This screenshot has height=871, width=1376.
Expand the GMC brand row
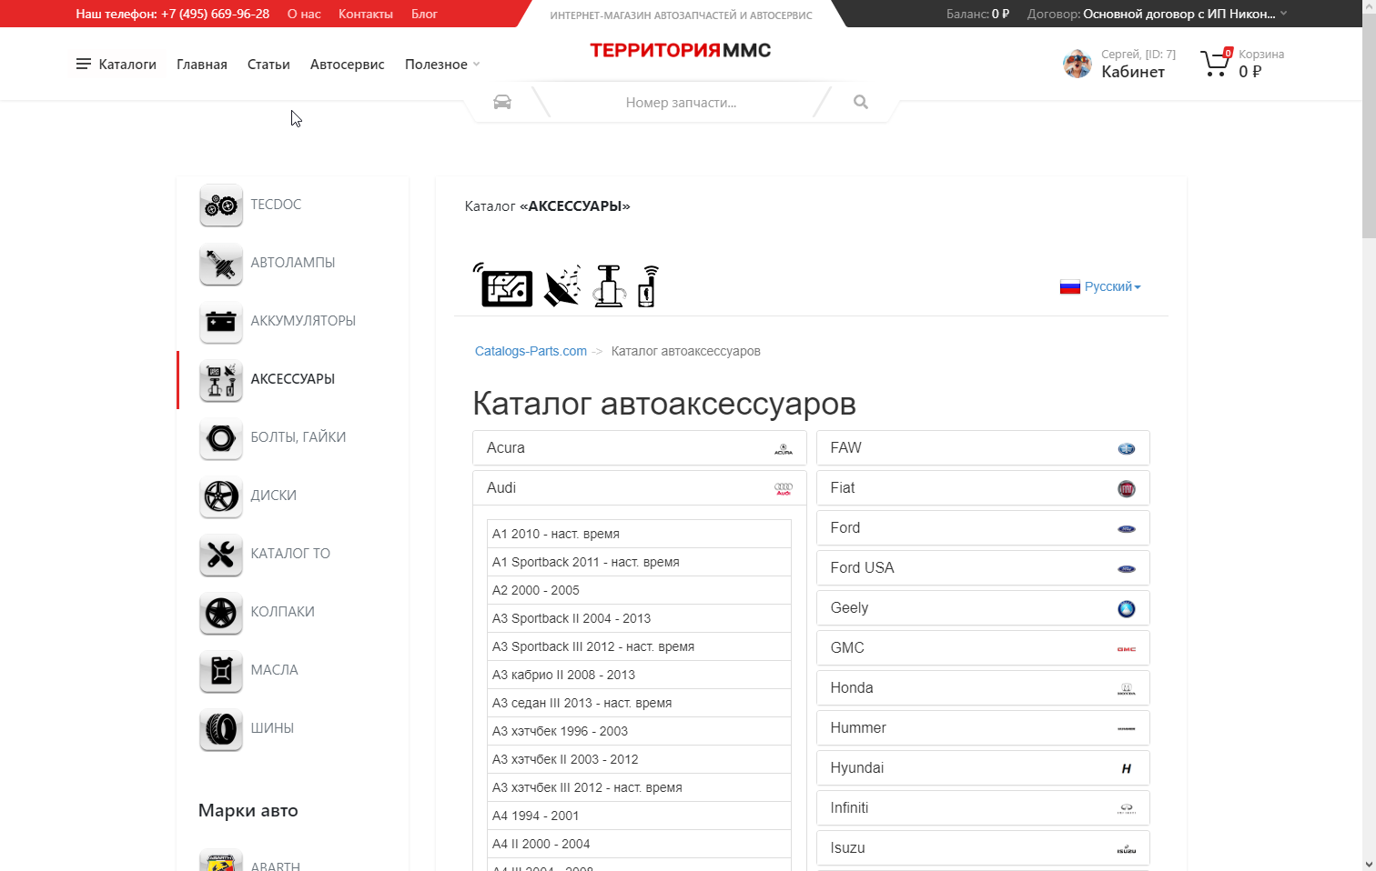coord(983,648)
